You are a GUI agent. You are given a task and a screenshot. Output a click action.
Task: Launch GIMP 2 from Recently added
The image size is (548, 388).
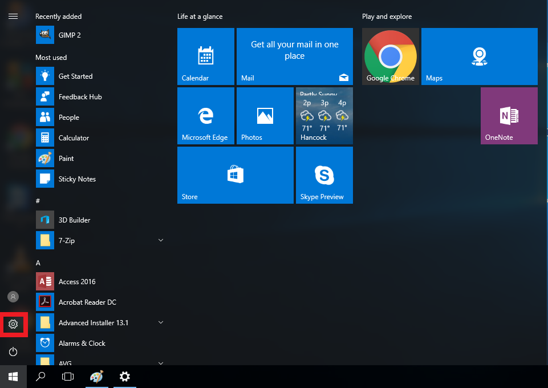tap(100, 35)
